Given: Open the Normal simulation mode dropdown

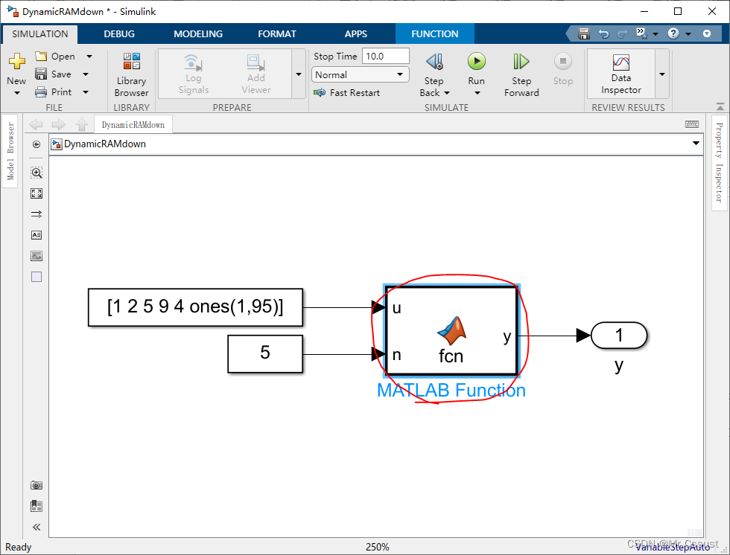Looking at the screenshot, I should point(360,75).
